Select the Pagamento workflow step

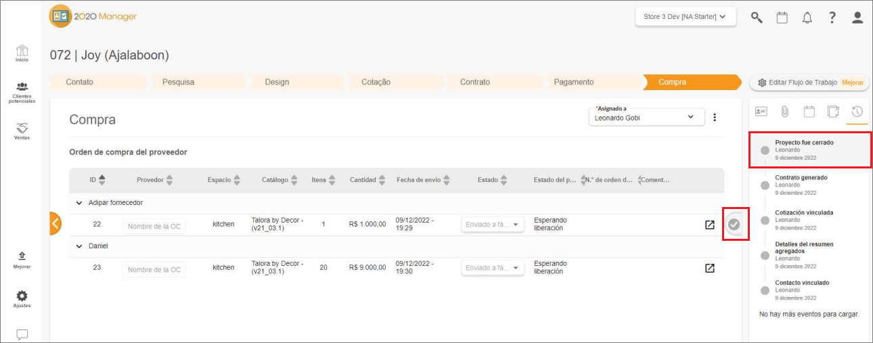(x=573, y=82)
